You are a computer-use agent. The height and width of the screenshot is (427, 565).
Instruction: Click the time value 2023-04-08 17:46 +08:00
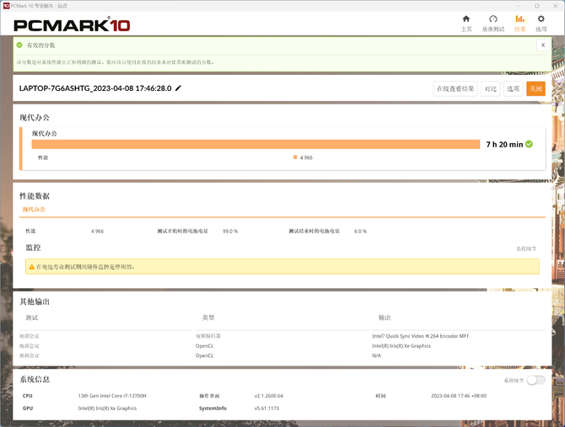click(x=459, y=396)
